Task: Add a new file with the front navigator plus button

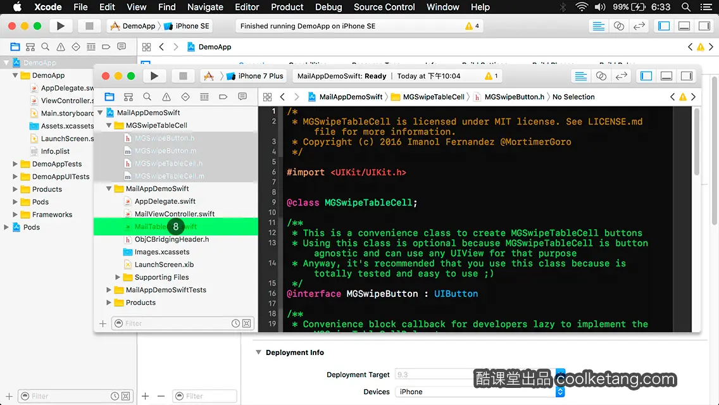Action: click(x=103, y=323)
